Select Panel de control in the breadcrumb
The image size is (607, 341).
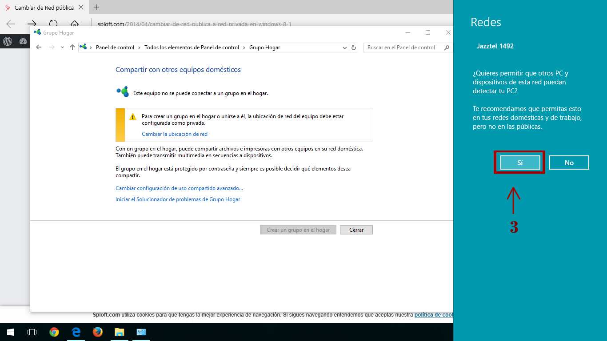115,48
